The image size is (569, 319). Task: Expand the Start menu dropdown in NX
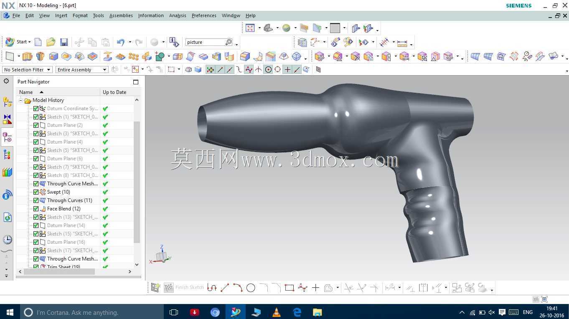(19, 42)
